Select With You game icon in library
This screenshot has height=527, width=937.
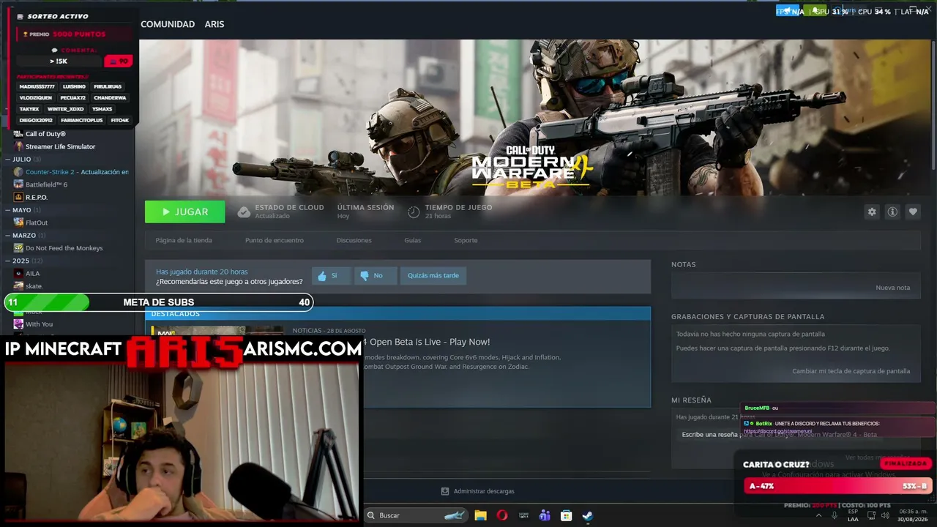[18, 324]
